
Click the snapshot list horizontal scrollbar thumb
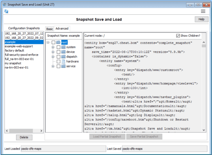[x=21, y=131]
